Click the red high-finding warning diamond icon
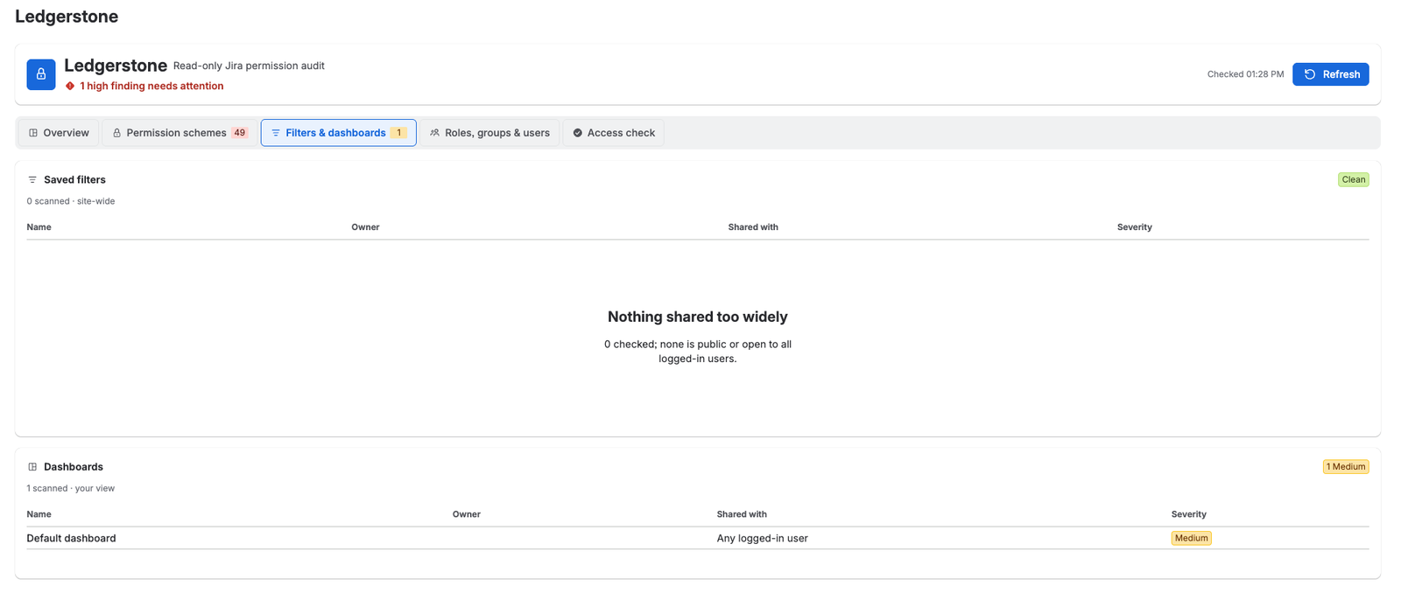 point(70,86)
